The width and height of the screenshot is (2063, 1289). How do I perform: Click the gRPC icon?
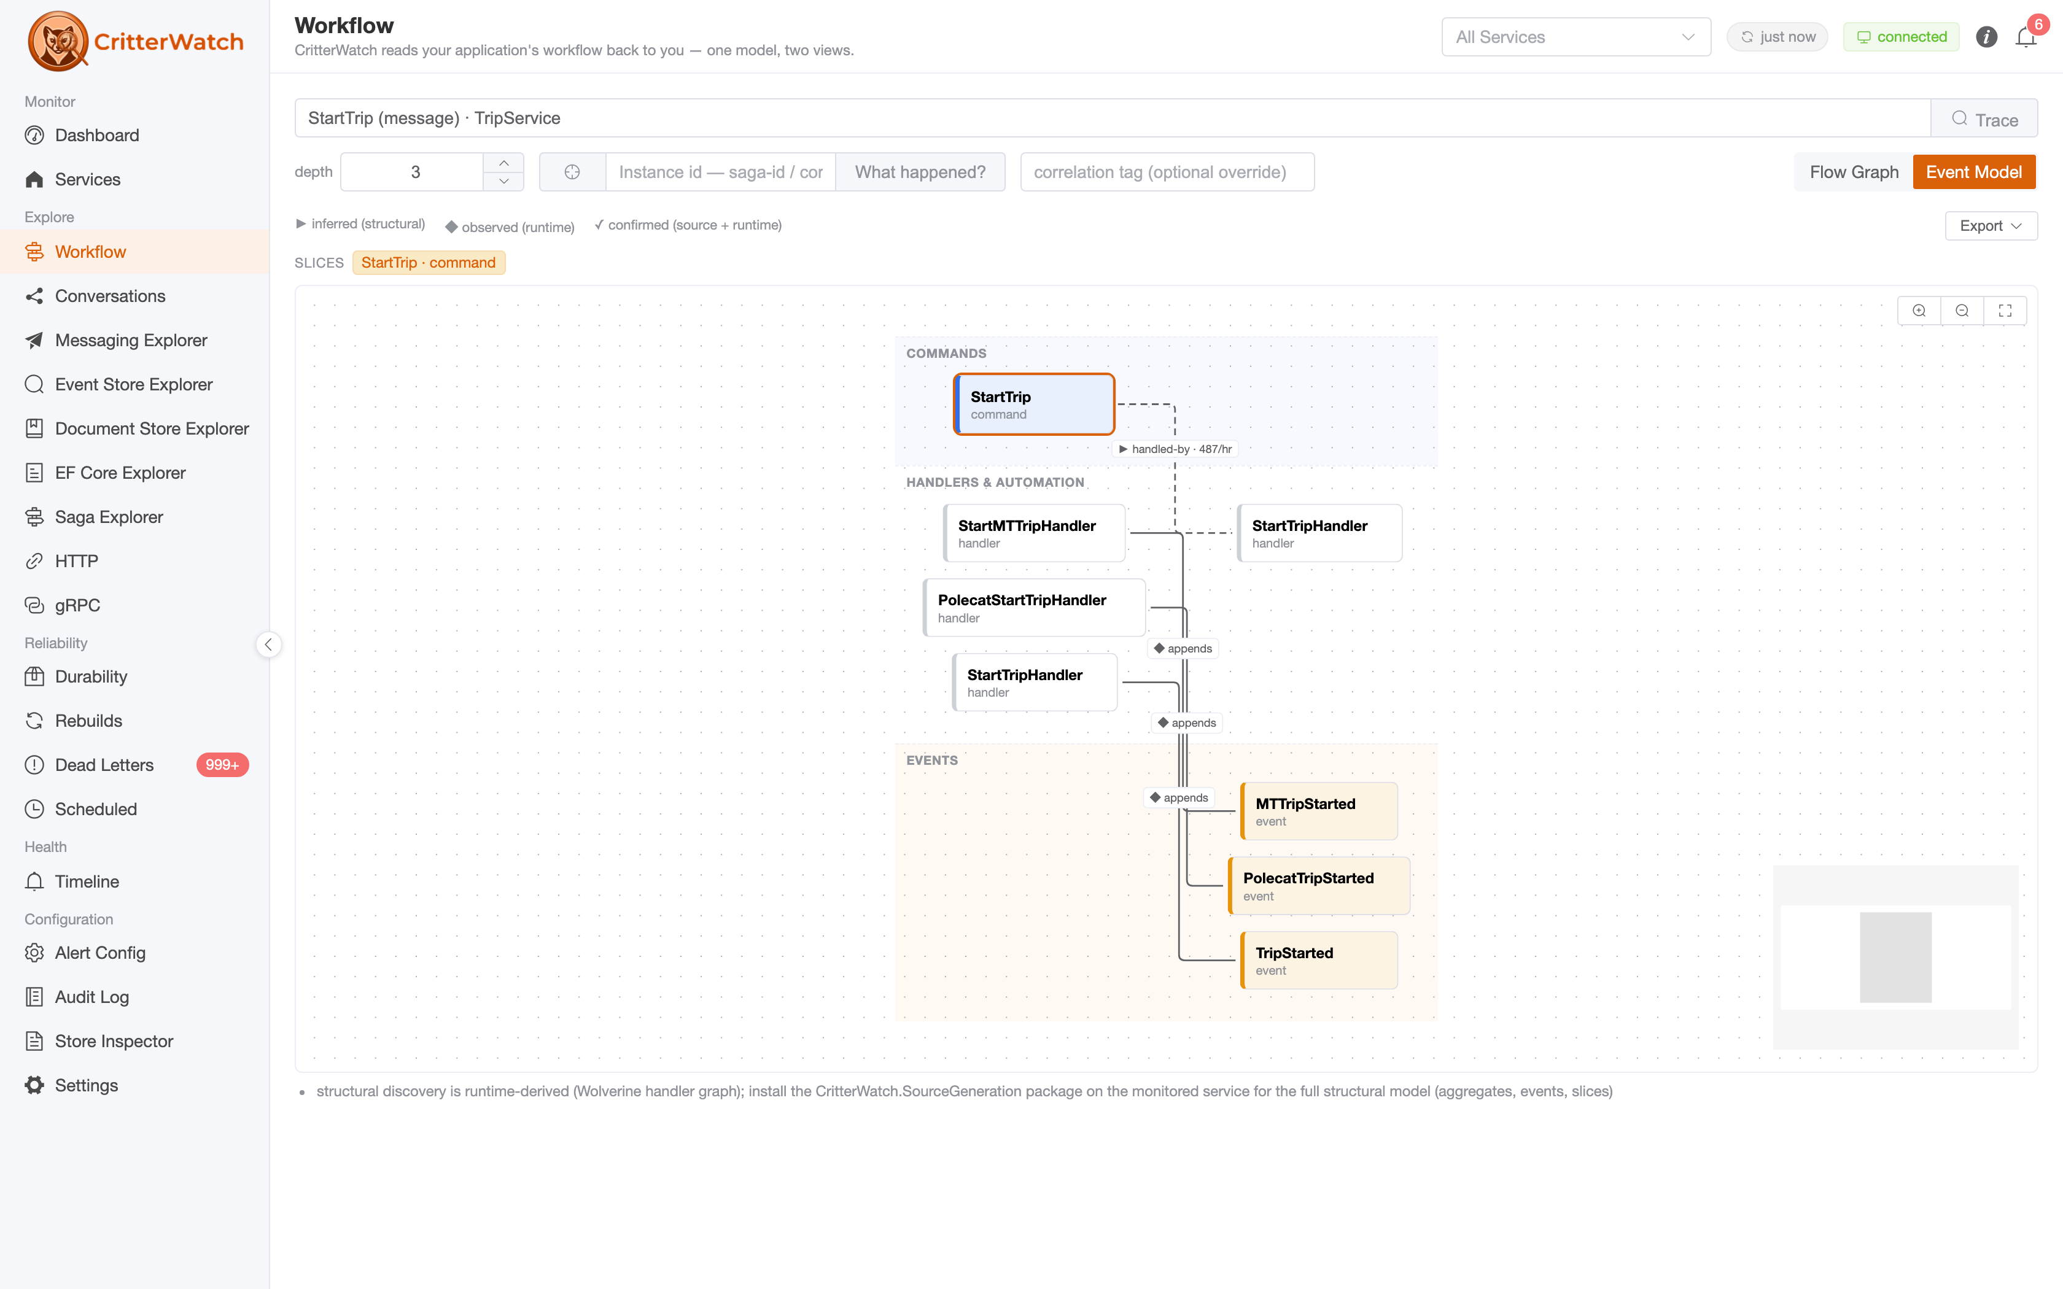pos(34,605)
